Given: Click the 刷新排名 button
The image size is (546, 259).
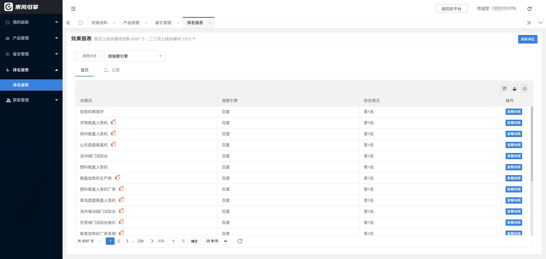Looking at the screenshot, I should pyautogui.click(x=528, y=39).
